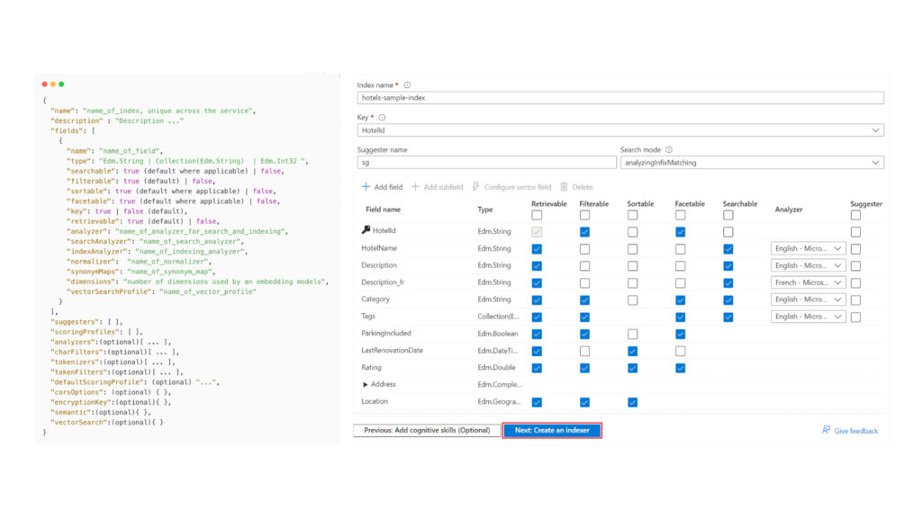Click "description" line in code
Screen dimensions: 922x518
(x=117, y=121)
